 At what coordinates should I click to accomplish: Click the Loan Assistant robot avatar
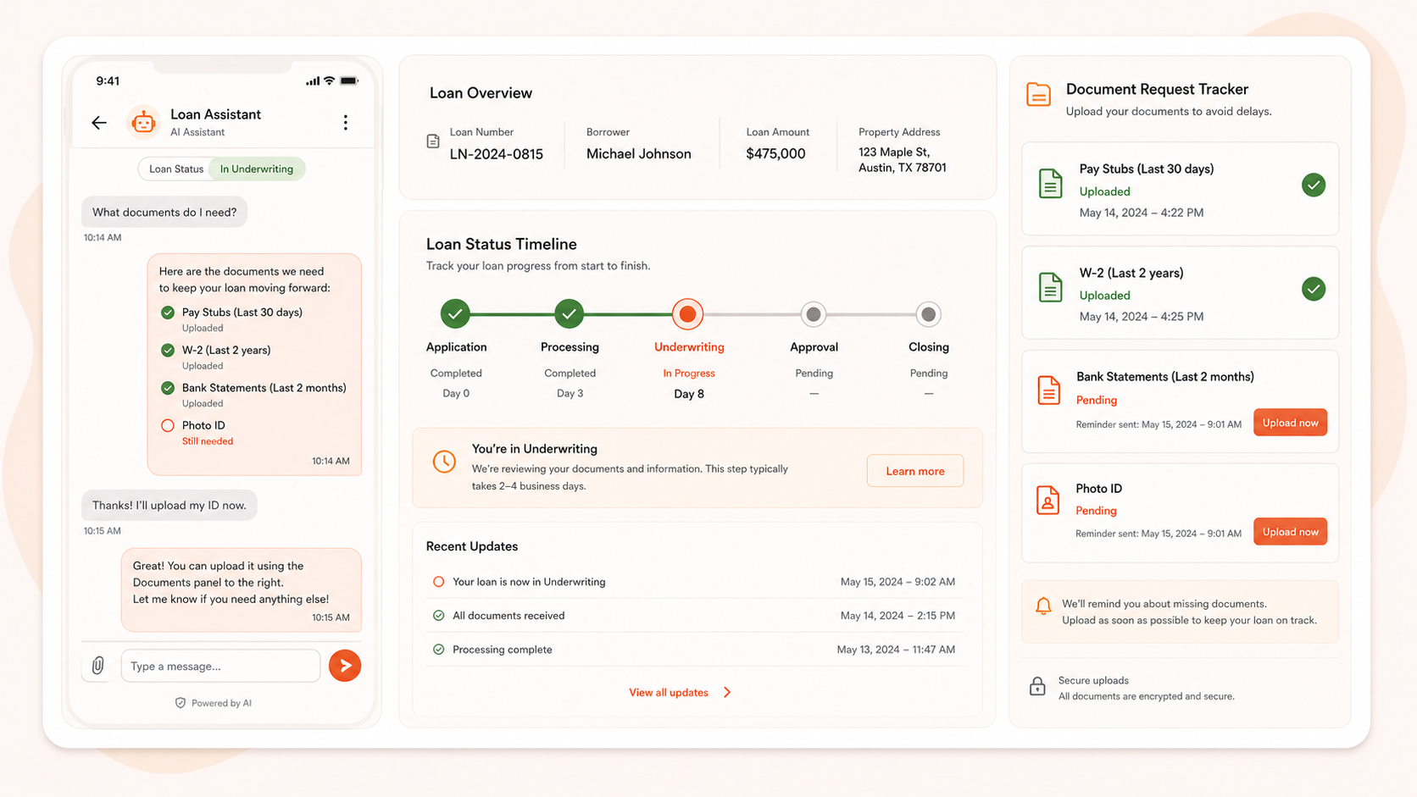143,122
